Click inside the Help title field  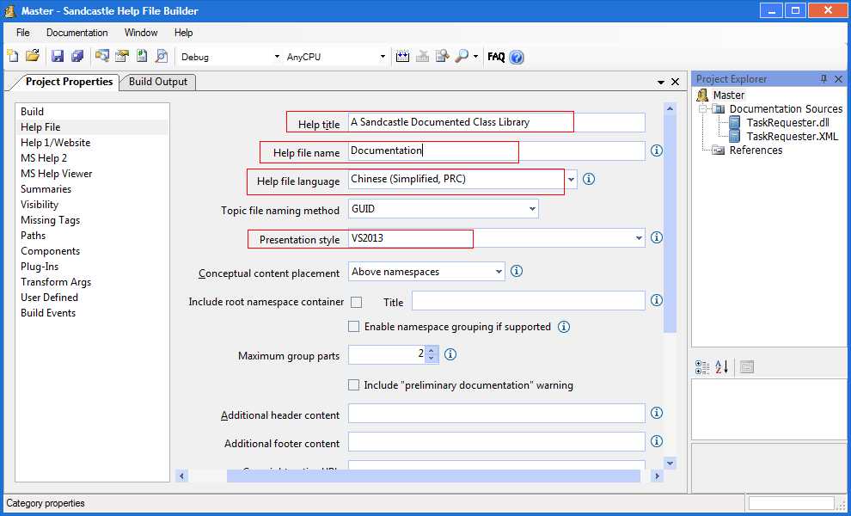(497, 122)
